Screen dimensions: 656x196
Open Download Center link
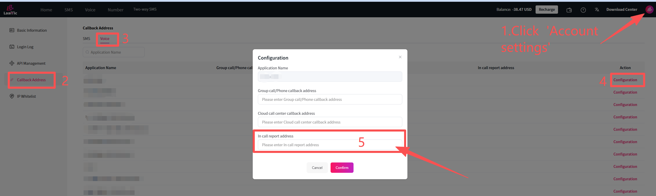coord(622,10)
